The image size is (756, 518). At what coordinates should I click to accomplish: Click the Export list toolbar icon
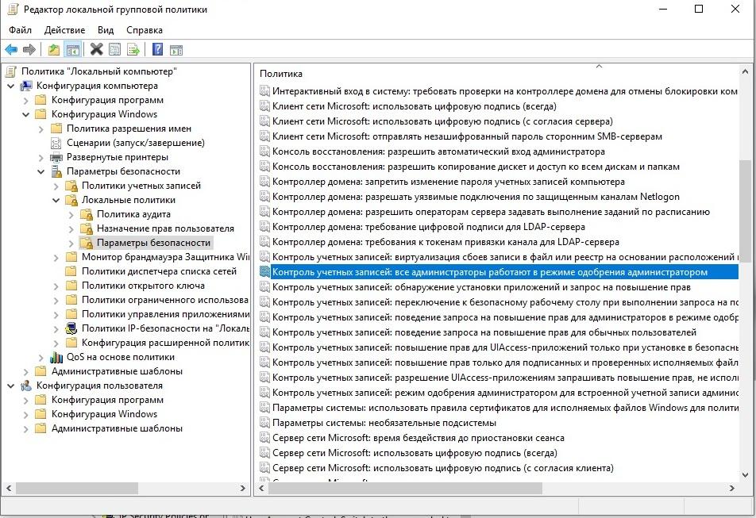133,50
